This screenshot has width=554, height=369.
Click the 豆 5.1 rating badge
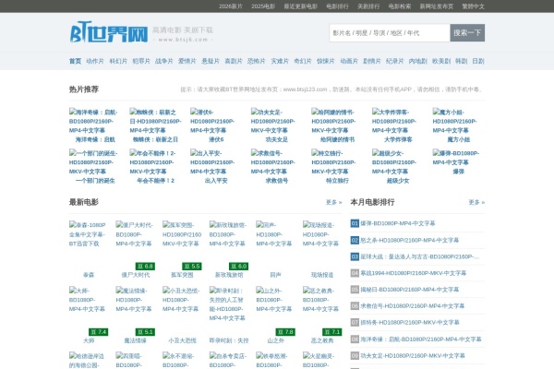pyautogui.click(x=145, y=332)
